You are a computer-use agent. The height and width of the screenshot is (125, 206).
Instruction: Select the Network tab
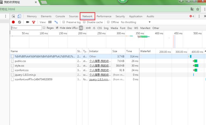[x=87, y=16]
